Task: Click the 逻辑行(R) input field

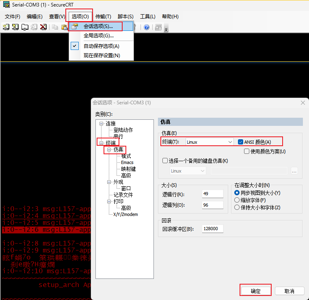Action: click(213, 194)
